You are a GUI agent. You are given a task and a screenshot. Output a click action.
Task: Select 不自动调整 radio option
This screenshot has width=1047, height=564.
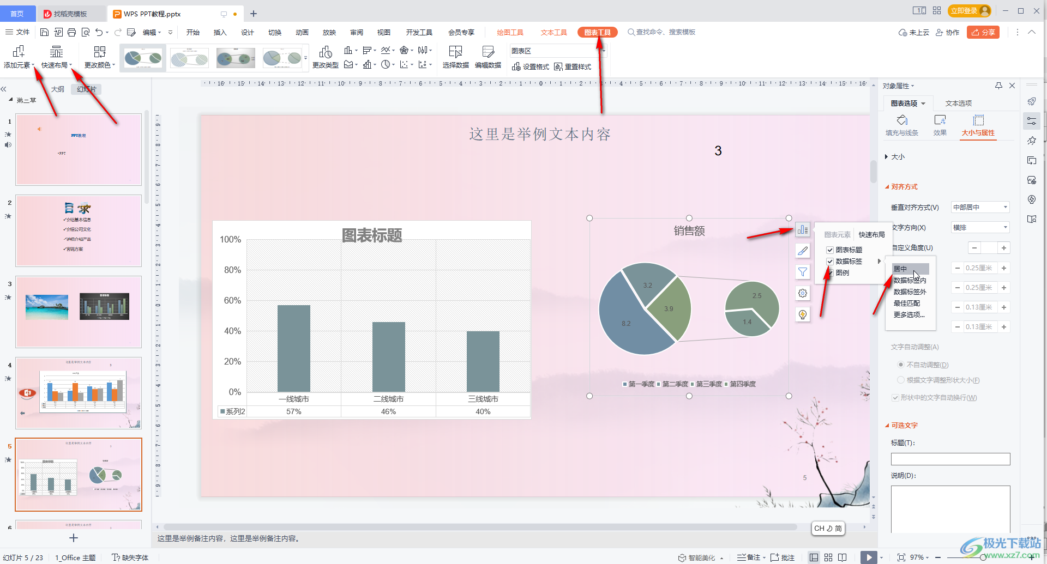(901, 365)
